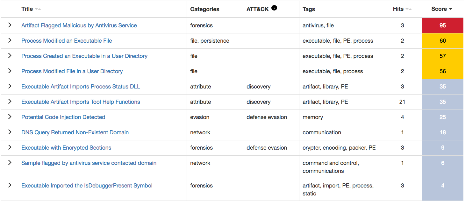Open Sample flagged by antivirus service contacted domain
Image resolution: width=465 pixels, height=205 pixels.
tap(89, 163)
